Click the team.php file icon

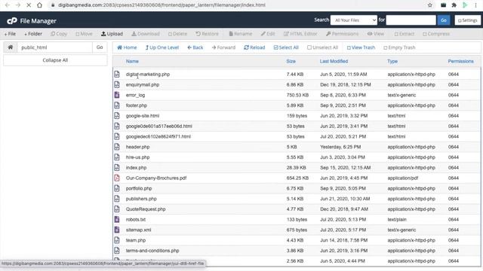pos(117,240)
